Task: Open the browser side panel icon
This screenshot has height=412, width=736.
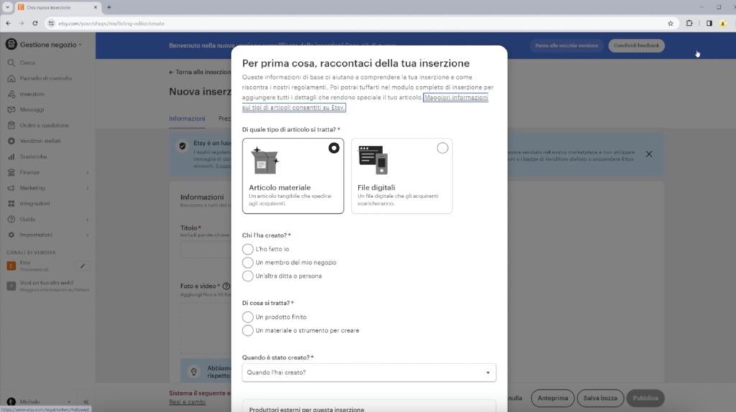Action: [709, 23]
